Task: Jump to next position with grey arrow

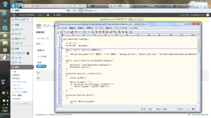Action: (x=88, y=32)
